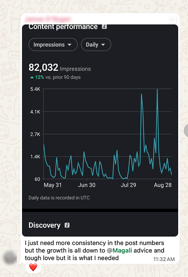
Task: Click the 82,032 impressions figure
Action: 43,67
